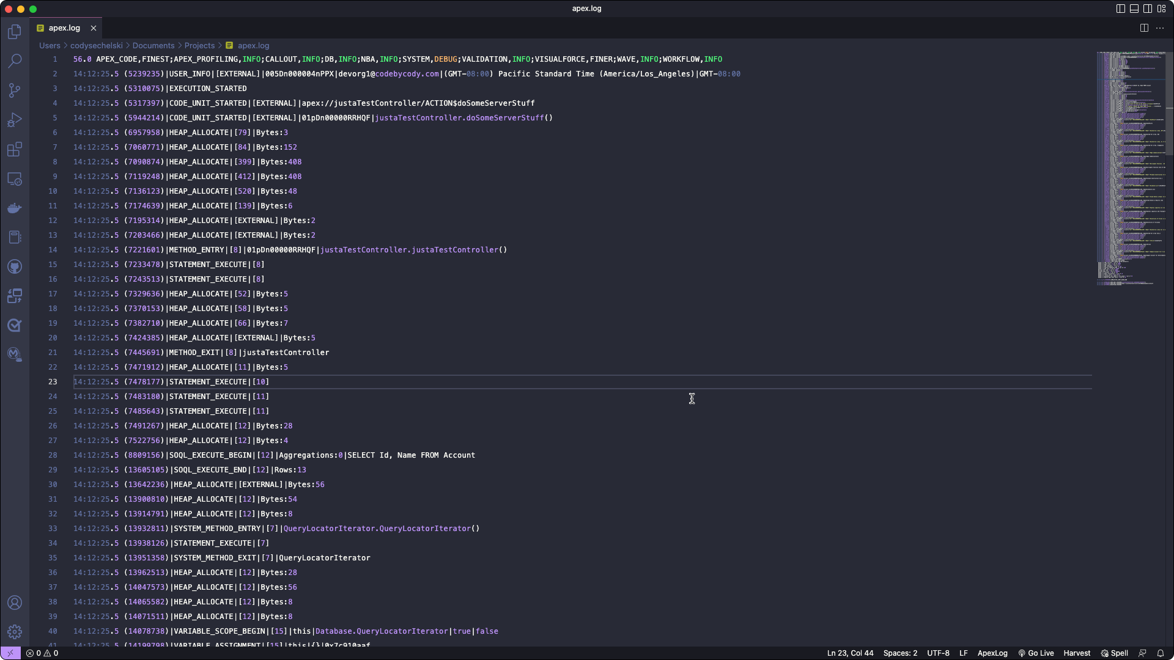
Task: Open the Customize Layout menu
Action: (1162, 9)
